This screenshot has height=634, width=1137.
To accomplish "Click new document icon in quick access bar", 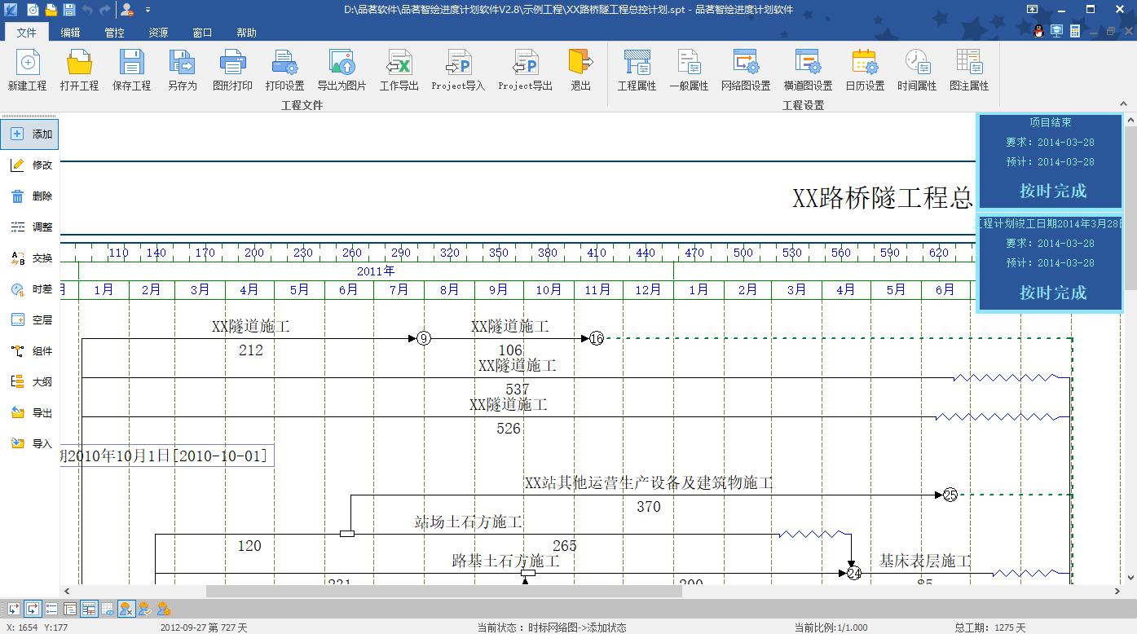I will pos(33,10).
